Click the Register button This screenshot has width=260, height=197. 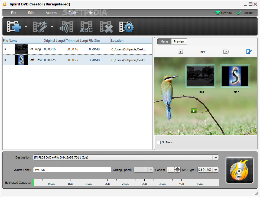coord(245,13)
